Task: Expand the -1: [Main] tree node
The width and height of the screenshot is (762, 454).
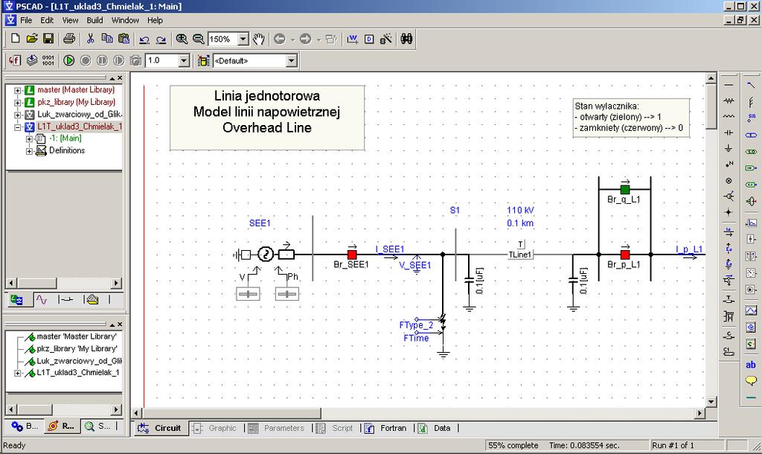Action: (29, 139)
